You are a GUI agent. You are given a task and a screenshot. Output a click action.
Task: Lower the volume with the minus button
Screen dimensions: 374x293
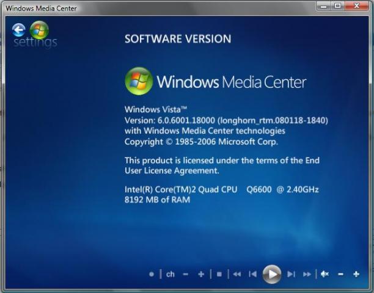(340, 275)
